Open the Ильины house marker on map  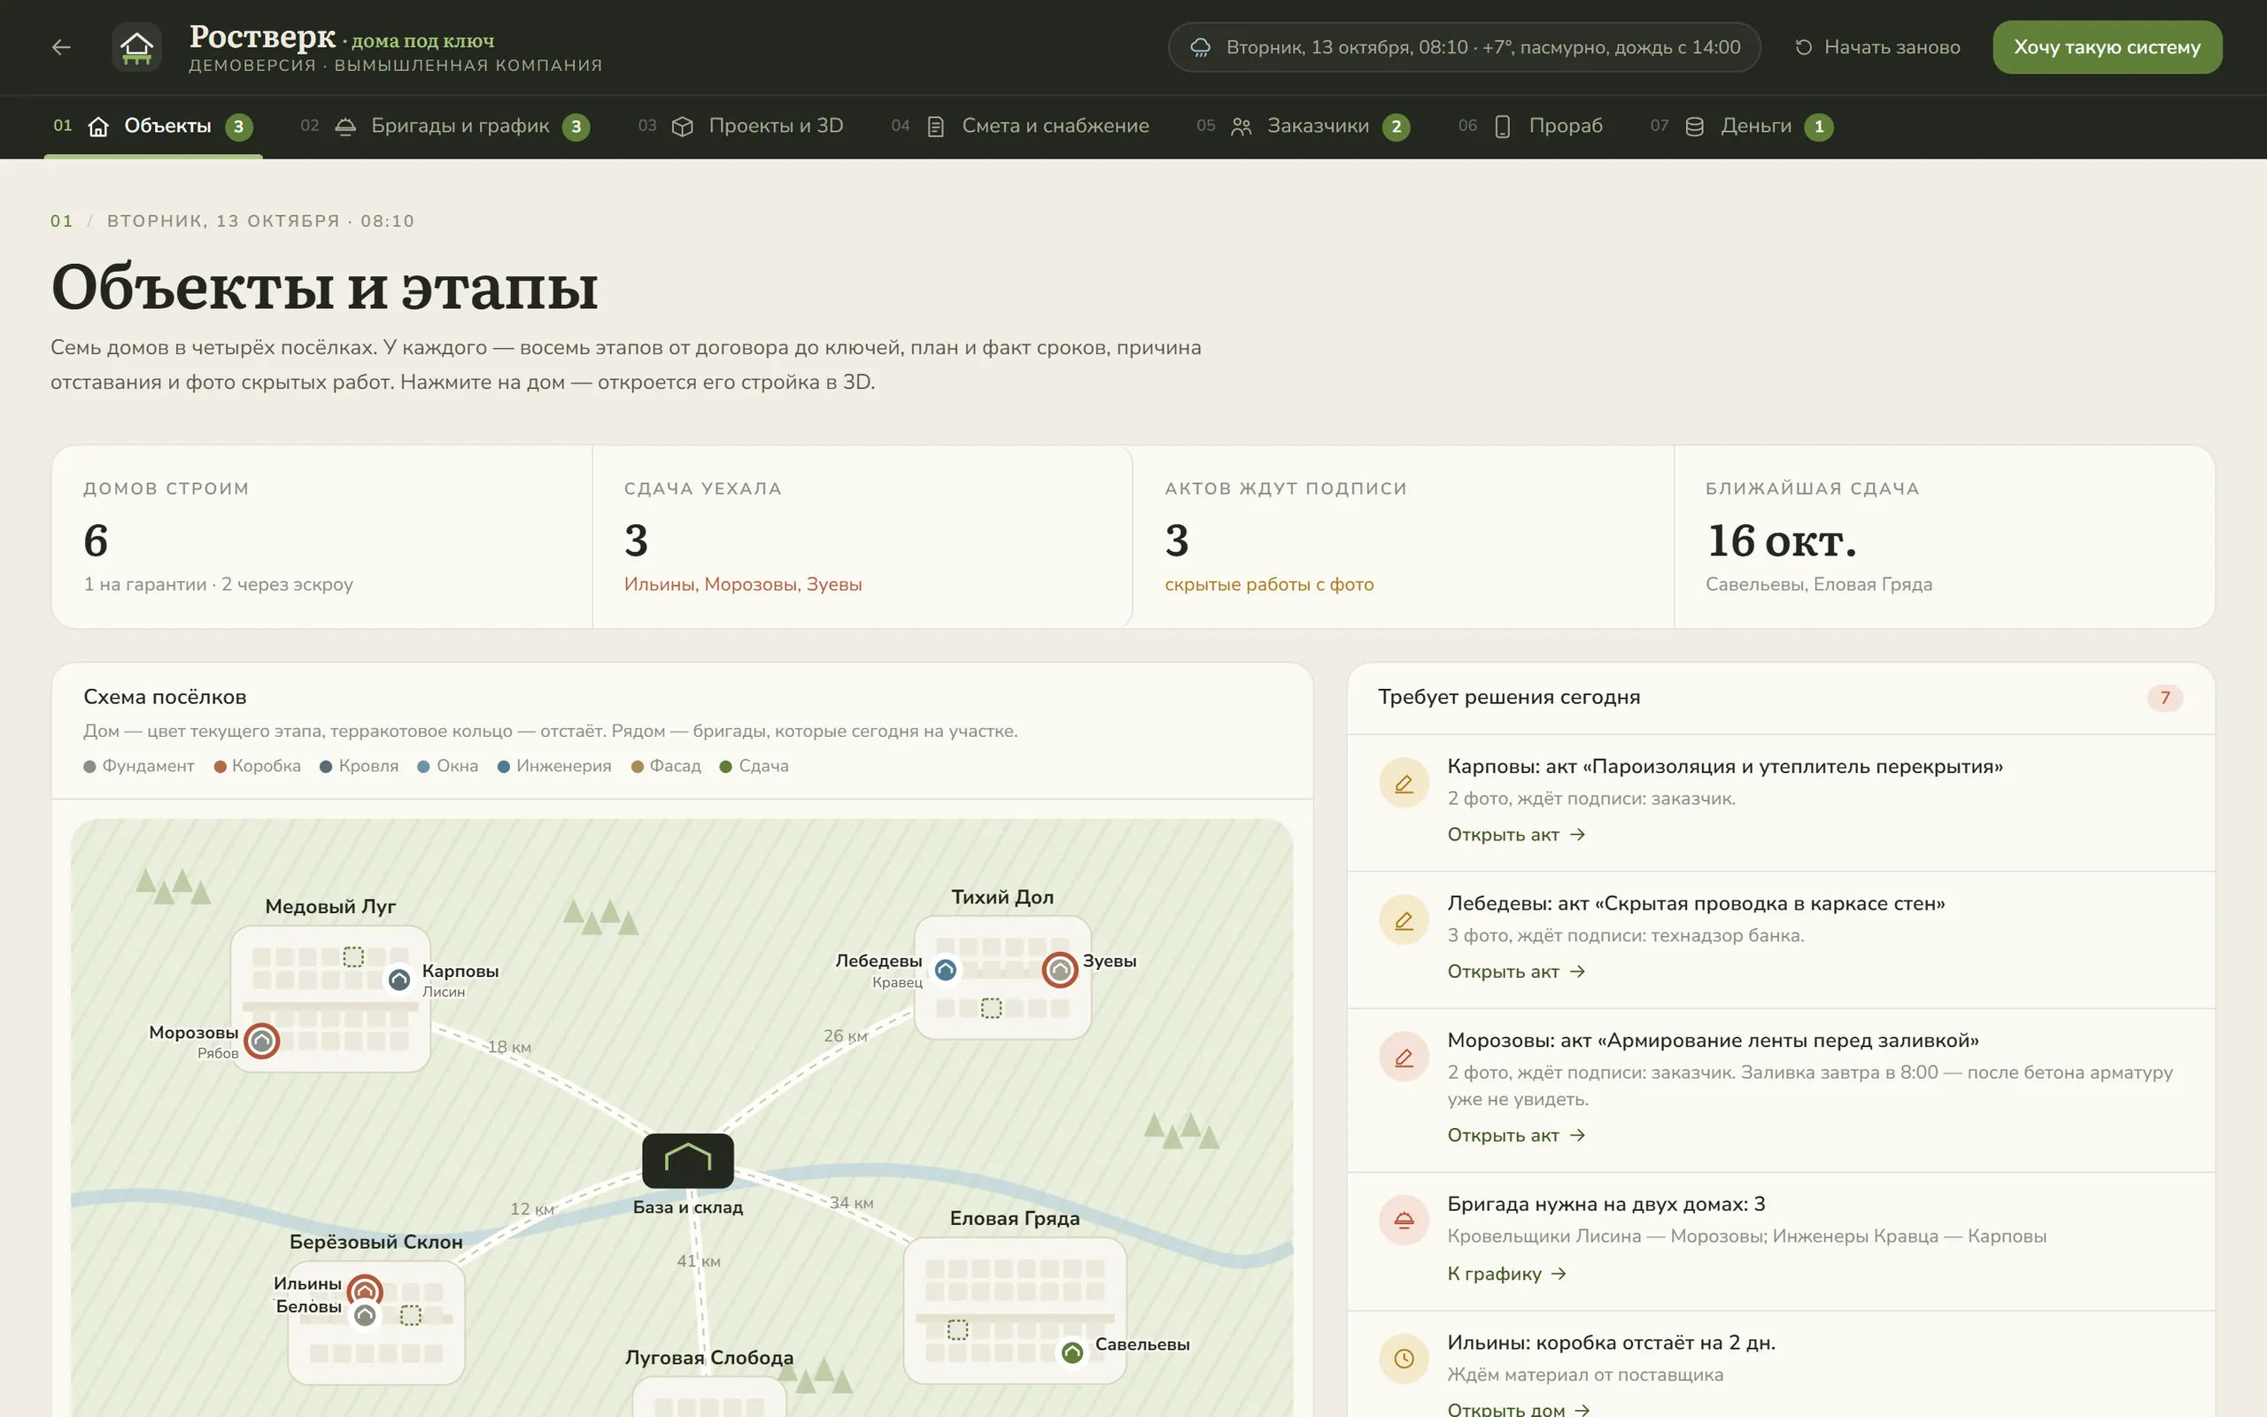coord(365,1290)
